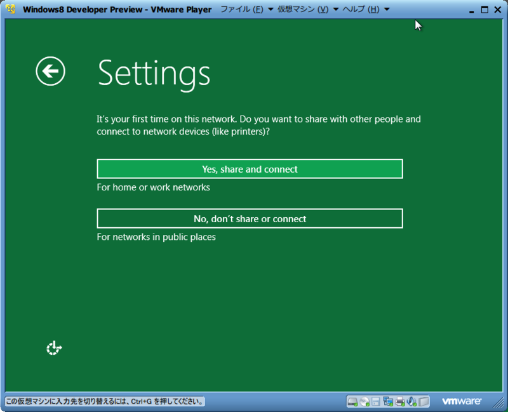508x412 pixels.
Task: Click the CD/DVD drive device icon
Action: tap(364, 402)
